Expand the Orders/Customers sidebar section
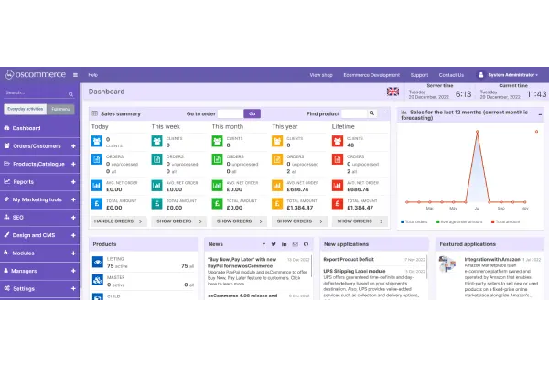Viewport: 549px width, 366px height. point(73,146)
